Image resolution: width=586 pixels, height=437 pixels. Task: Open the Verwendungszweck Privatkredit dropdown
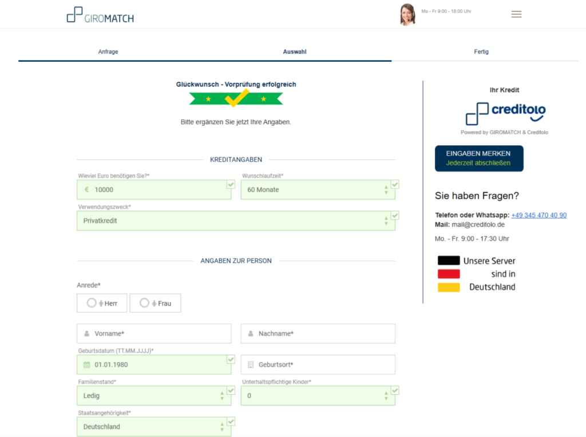236,221
